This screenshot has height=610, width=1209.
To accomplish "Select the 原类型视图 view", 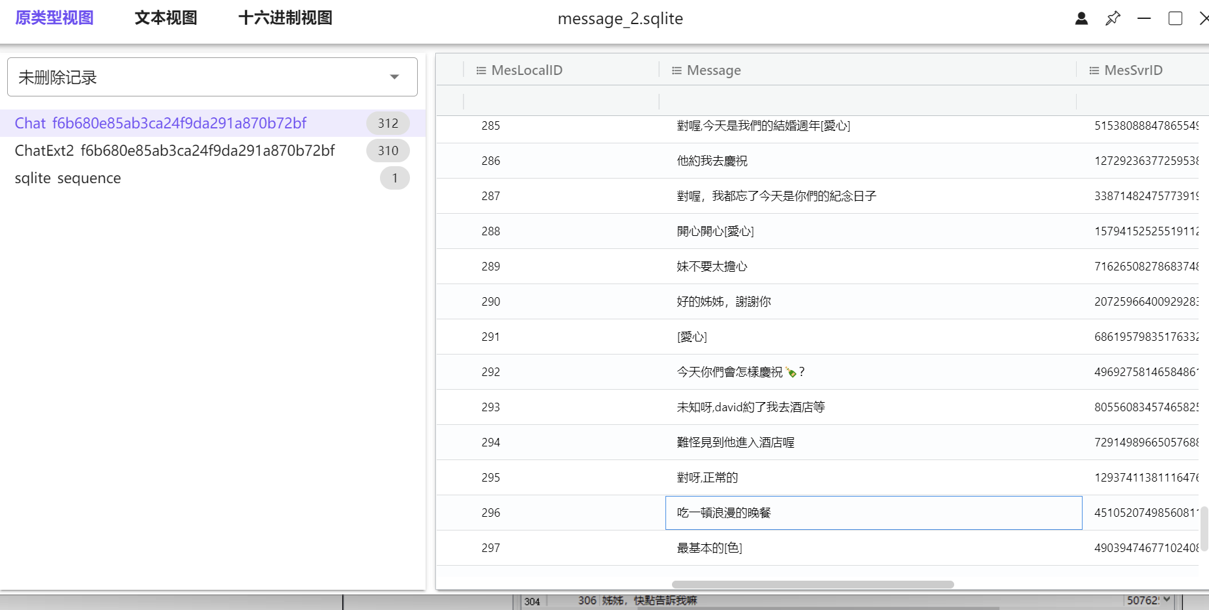I will point(53,18).
